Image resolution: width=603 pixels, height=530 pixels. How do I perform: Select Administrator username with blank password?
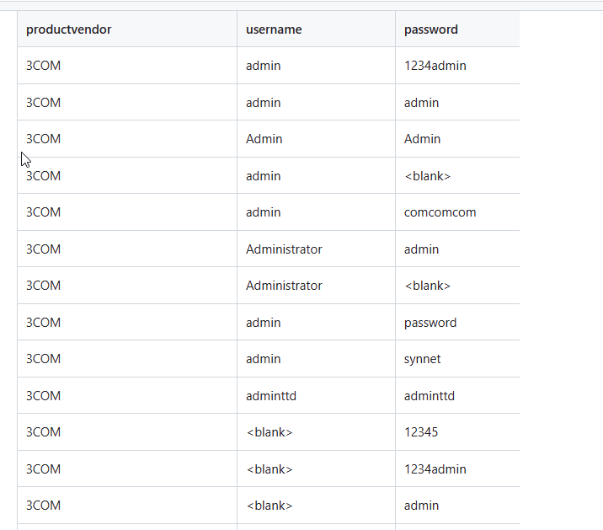(x=284, y=286)
